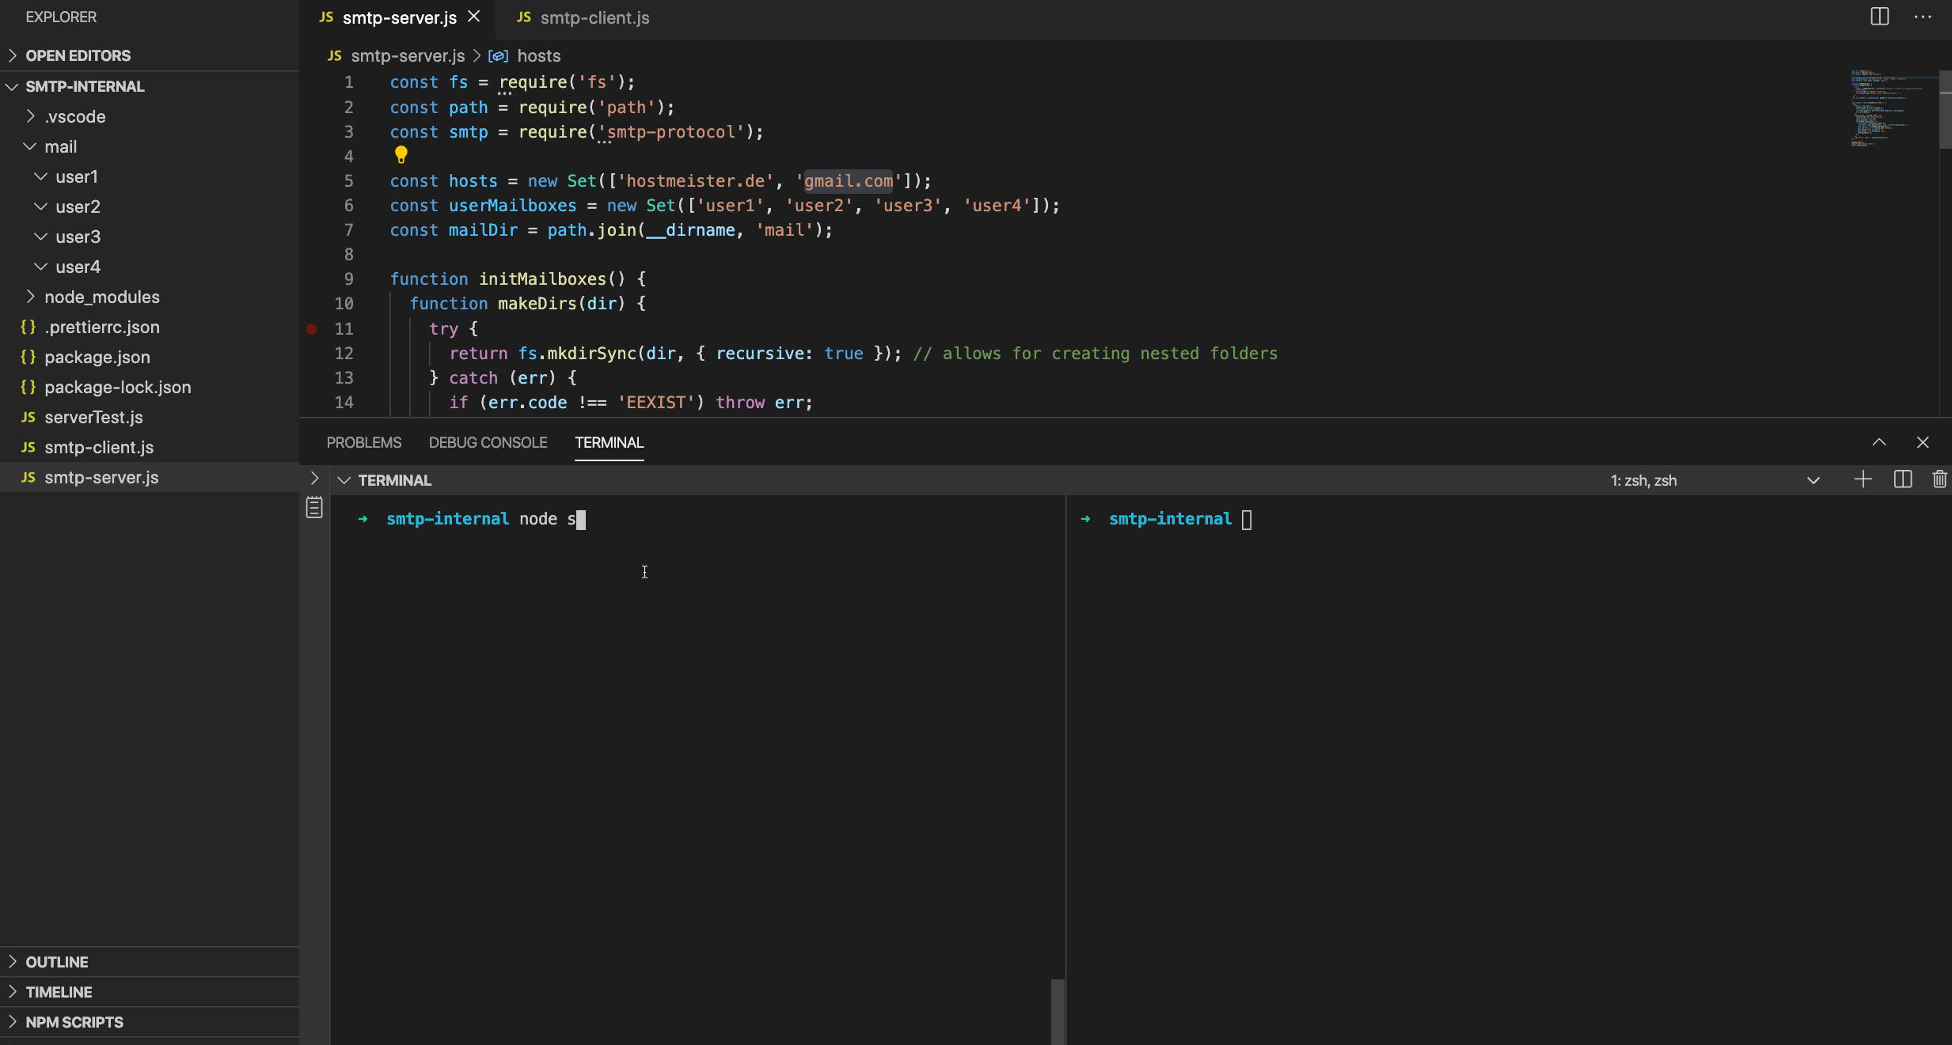Click the lightbulb quick fix icon
This screenshot has width=1952, height=1045.
tap(401, 155)
